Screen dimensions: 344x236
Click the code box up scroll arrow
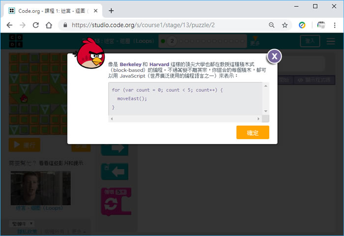(266, 86)
